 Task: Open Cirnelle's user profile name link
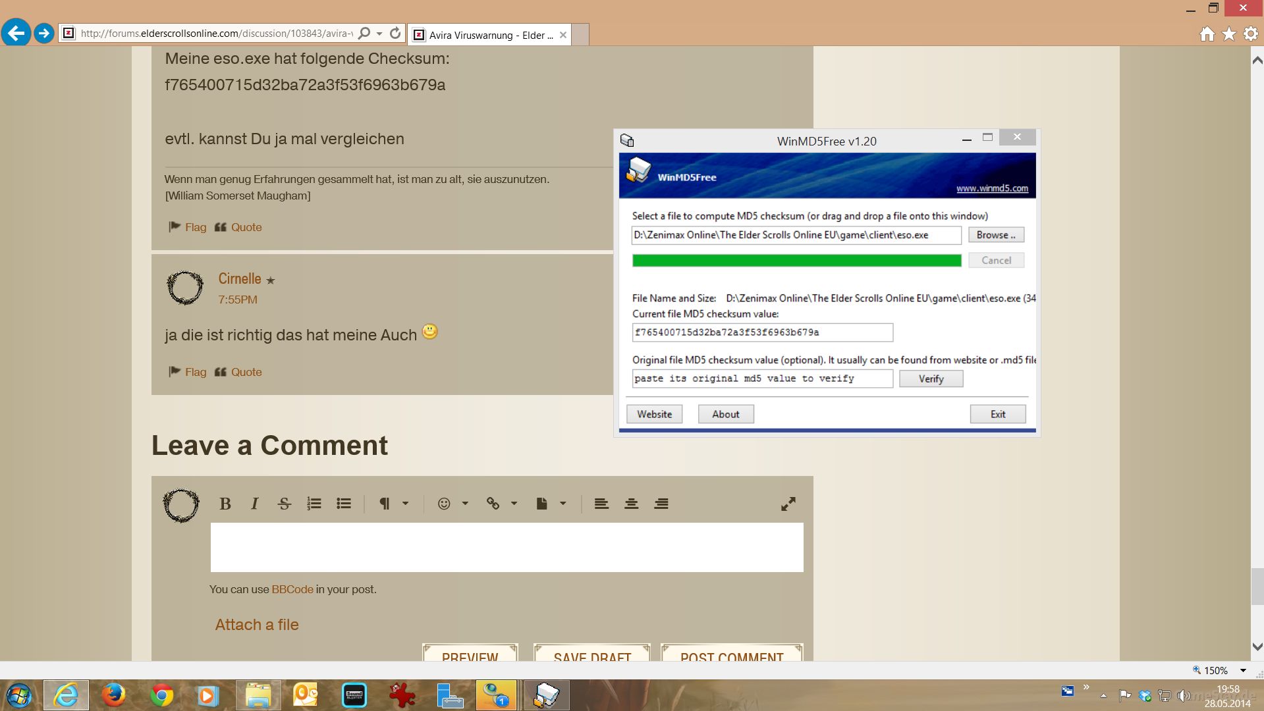pos(240,278)
